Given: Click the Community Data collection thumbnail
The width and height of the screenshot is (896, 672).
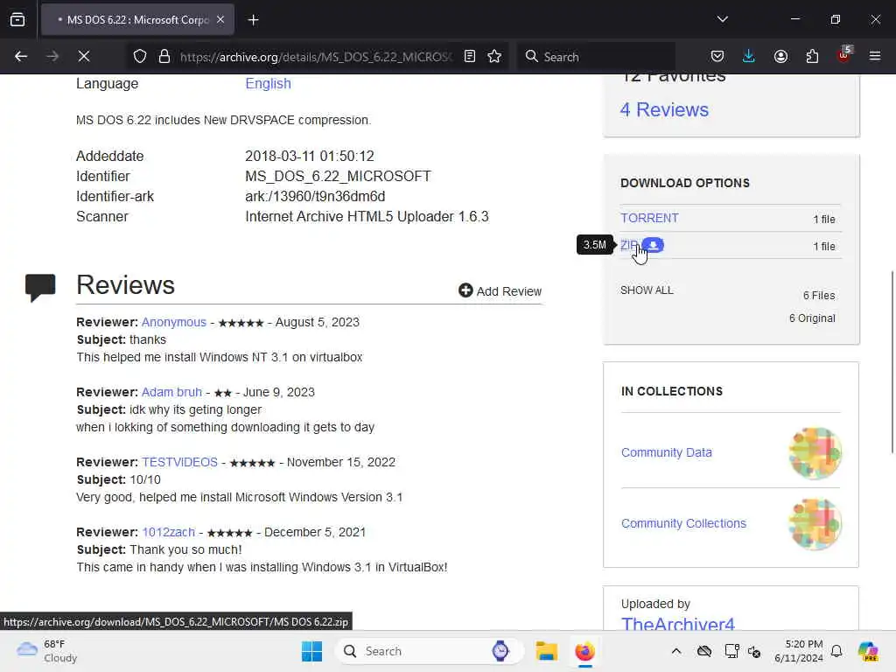Looking at the screenshot, I should point(815,452).
